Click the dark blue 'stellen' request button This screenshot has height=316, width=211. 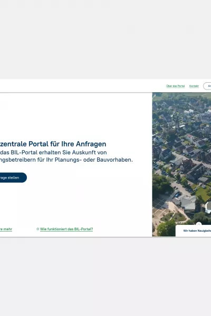click(13, 177)
